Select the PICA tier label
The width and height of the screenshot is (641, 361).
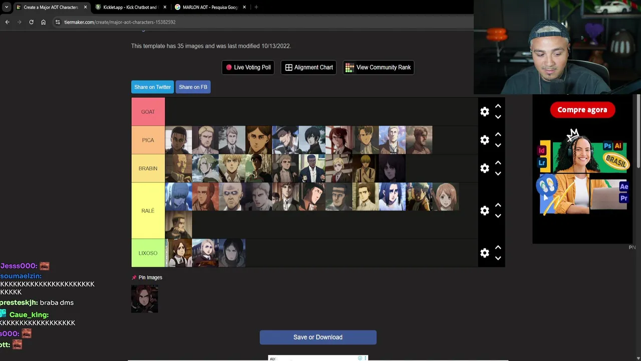pyautogui.click(x=148, y=140)
